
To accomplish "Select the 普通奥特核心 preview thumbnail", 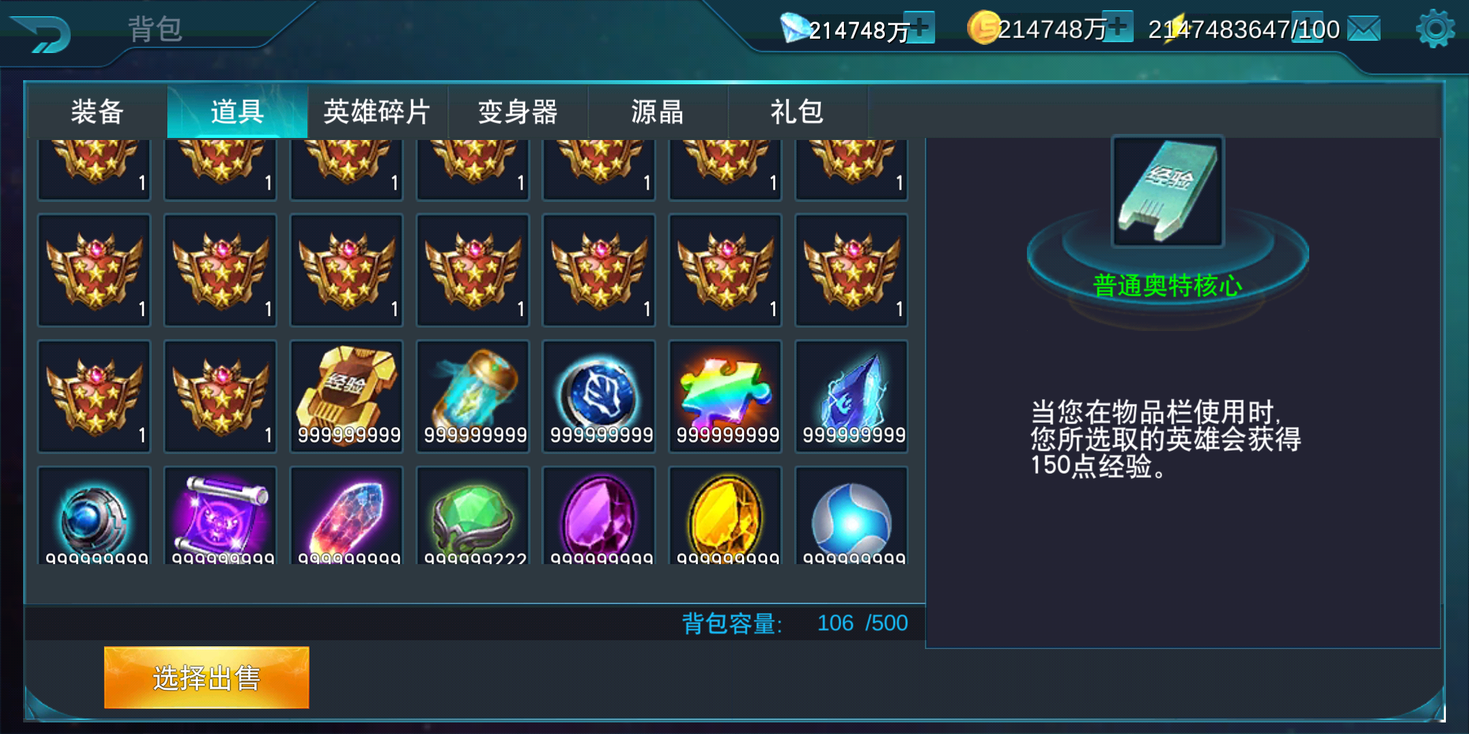I will (1168, 191).
